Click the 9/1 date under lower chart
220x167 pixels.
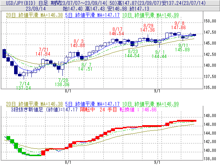tap(157, 162)
